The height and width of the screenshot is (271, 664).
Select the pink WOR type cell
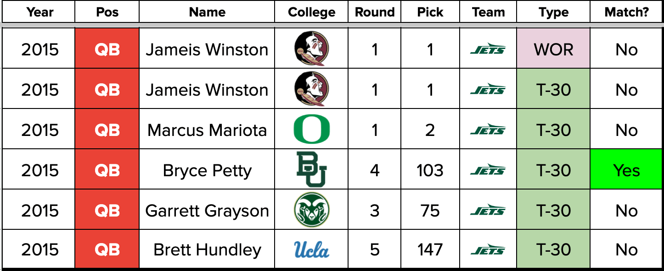click(x=554, y=49)
